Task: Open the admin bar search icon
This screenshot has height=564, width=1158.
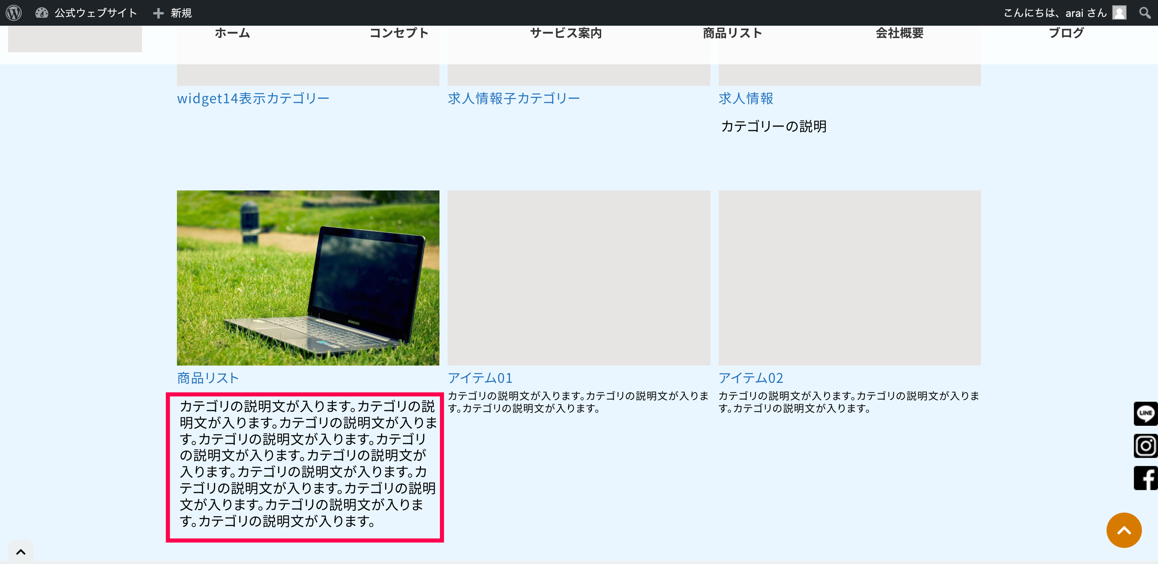Action: [x=1144, y=12]
